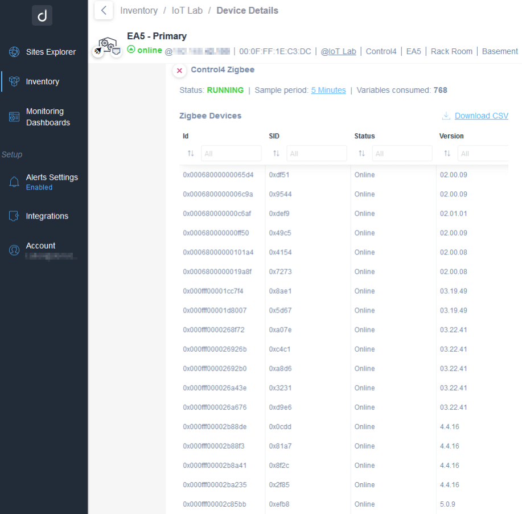
Task: Go to Inventory in the breadcrumb
Action: pos(139,10)
